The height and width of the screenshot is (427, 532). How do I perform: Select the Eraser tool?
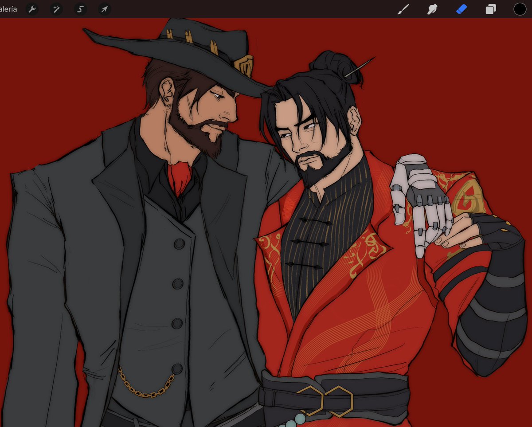(x=462, y=9)
